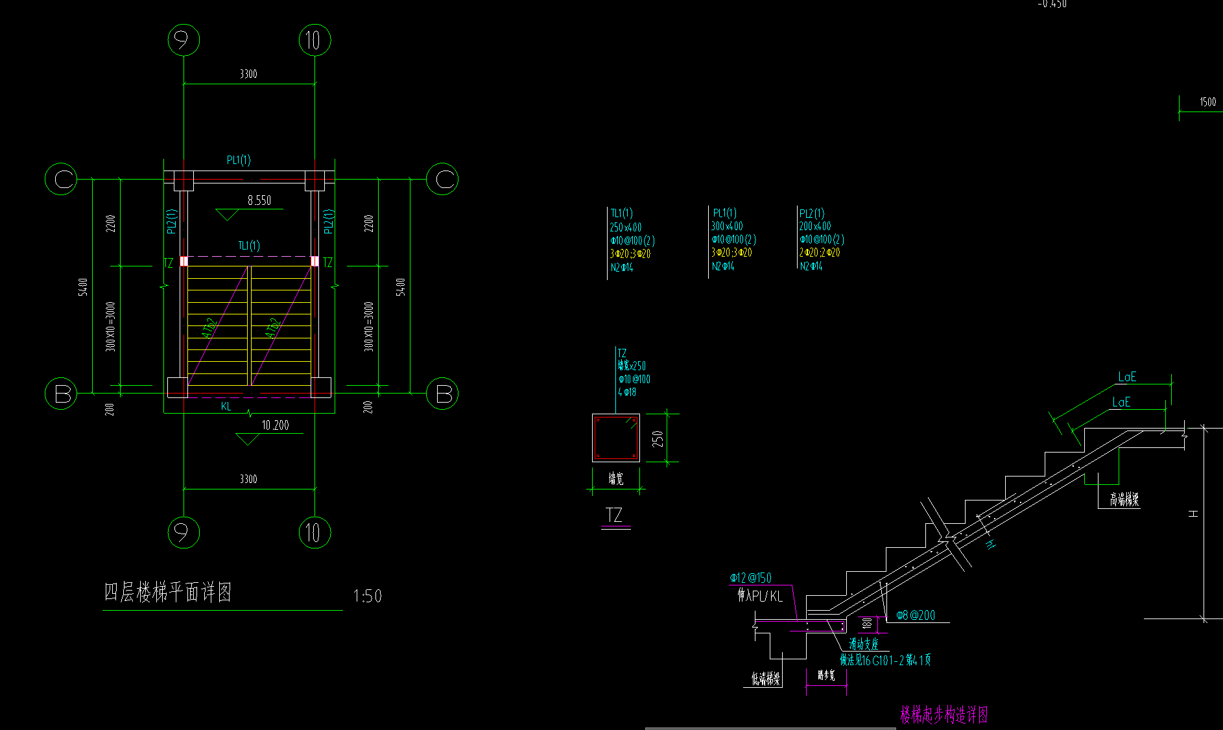Image resolution: width=1223 pixels, height=730 pixels.
Task: Pick the 3300 dimension below the plan
Action: 248,479
